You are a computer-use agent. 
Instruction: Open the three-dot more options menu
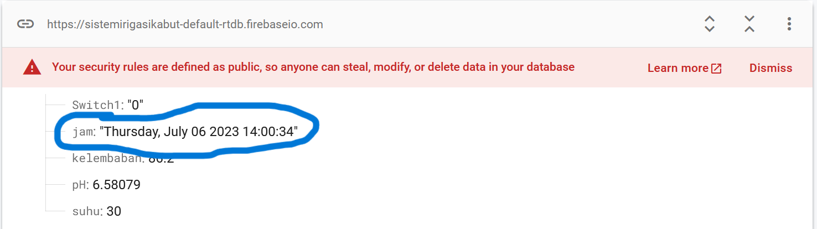coord(789,24)
